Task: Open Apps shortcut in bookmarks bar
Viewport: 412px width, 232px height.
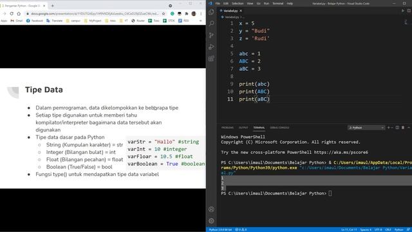Action: point(4,21)
